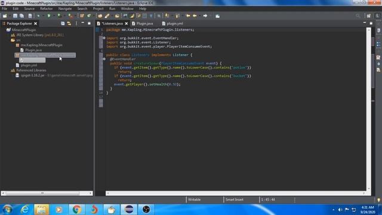Open the Source menu
The width and height of the screenshot is (382, 215).
pyautogui.click(x=29, y=8)
